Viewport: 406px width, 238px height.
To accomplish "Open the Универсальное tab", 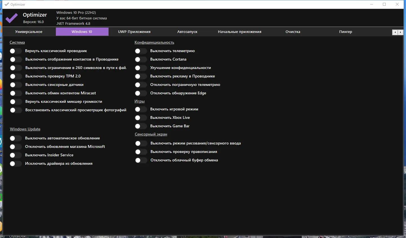I will 29,32.
